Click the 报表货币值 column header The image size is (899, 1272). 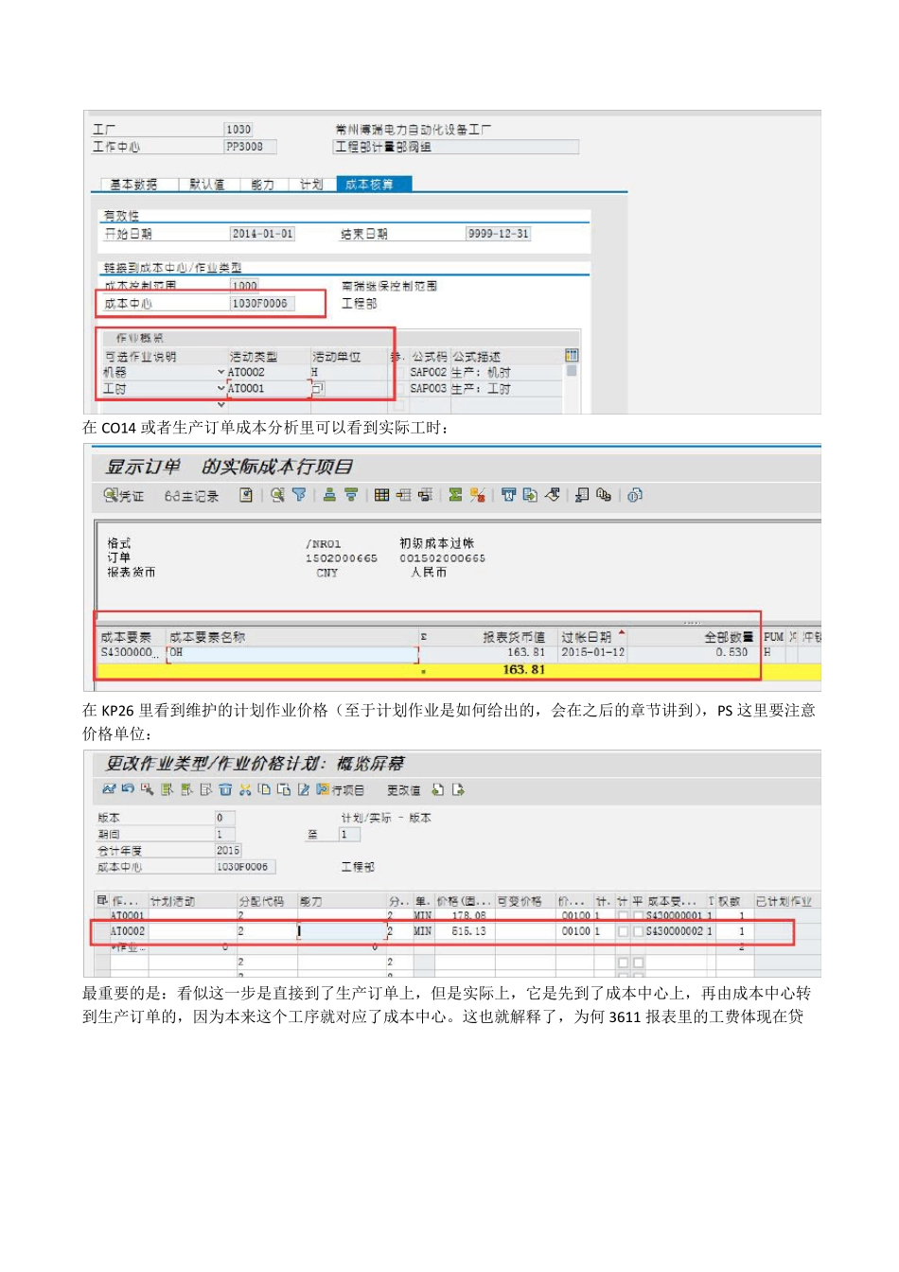[514, 638]
